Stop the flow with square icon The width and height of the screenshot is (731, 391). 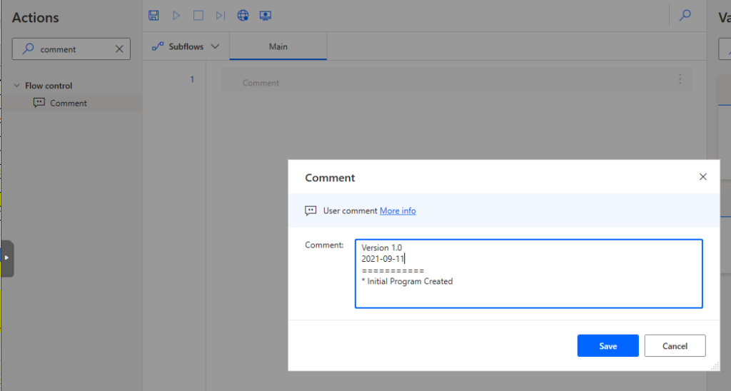(198, 16)
